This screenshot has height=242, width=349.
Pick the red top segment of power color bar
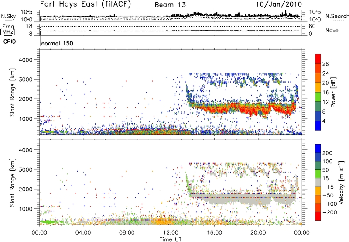click(318, 59)
